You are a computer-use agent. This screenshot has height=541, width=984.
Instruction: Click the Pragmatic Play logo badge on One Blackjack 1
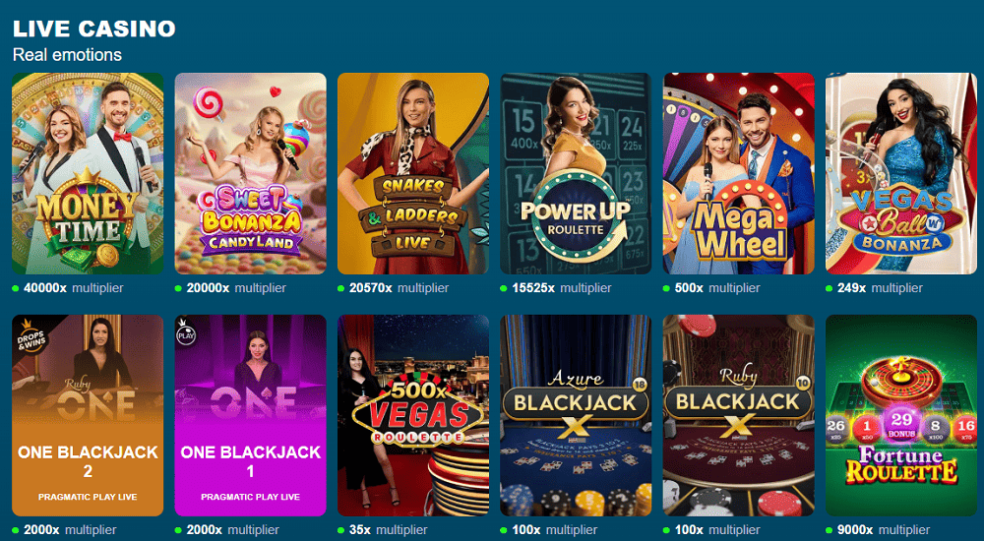pos(186,331)
